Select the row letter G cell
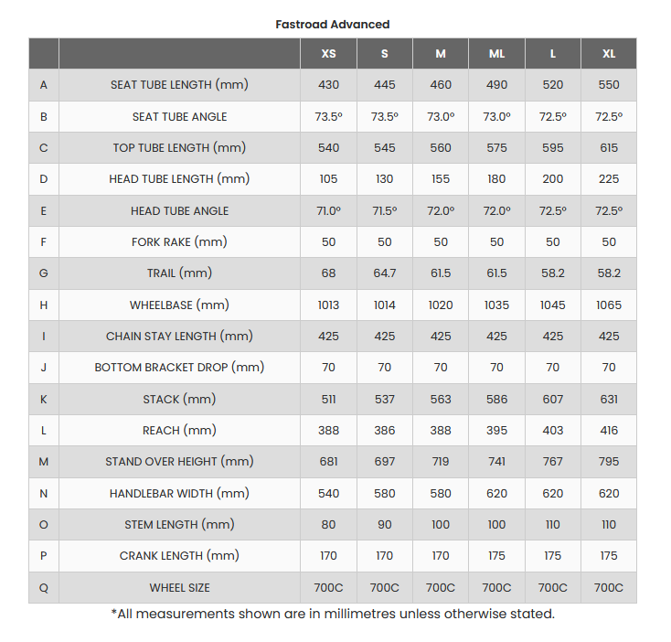The height and width of the screenshot is (642, 671). coord(44,273)
